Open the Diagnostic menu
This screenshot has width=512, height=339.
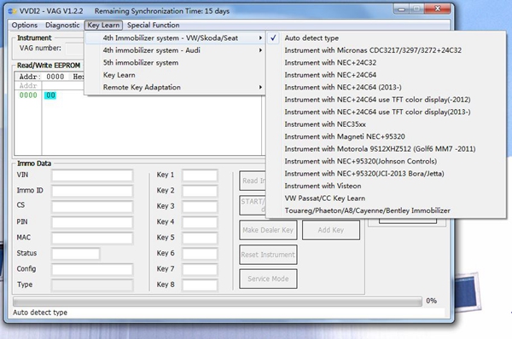point(62,25)
